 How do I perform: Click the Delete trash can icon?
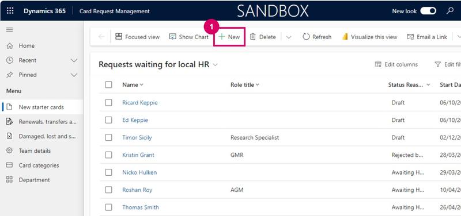point(252,37)
